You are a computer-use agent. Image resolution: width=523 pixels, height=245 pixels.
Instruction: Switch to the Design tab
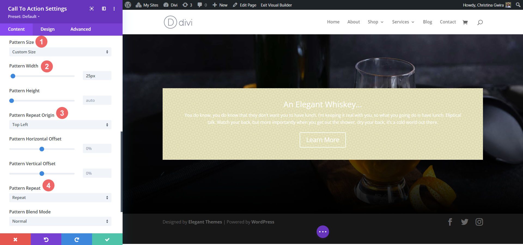[47, 29]
